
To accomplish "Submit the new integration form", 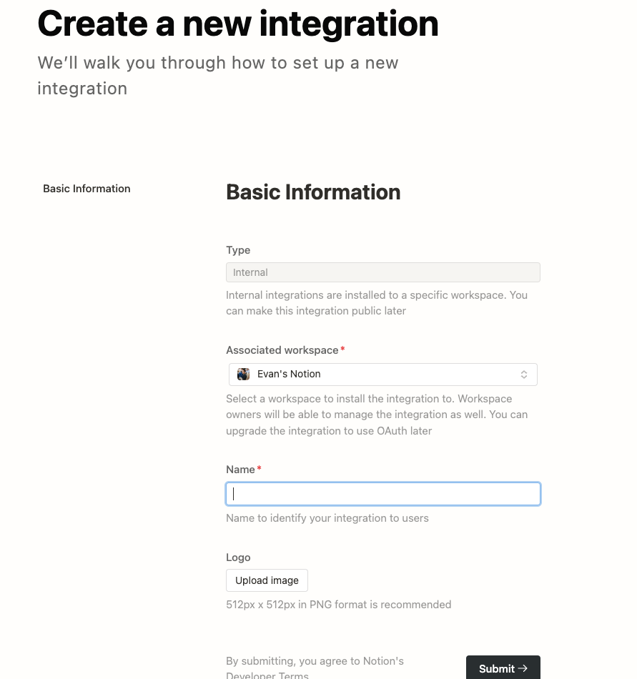I will coord(503,668).
